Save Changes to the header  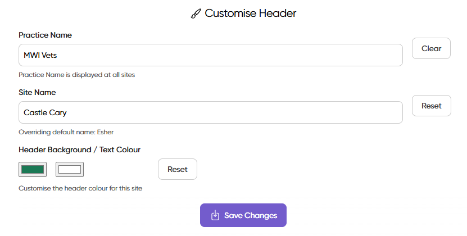pyautogui.click(x=243, y=215)
